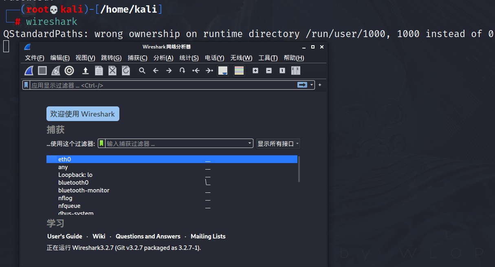Click the capture filter green bookmark icon
495x267 pixels.
coord(102,143)
